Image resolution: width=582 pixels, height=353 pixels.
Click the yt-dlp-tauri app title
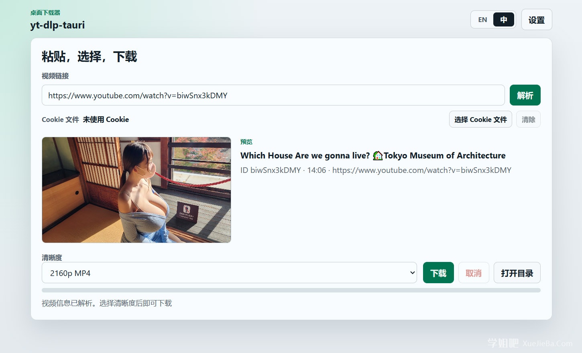57,25
